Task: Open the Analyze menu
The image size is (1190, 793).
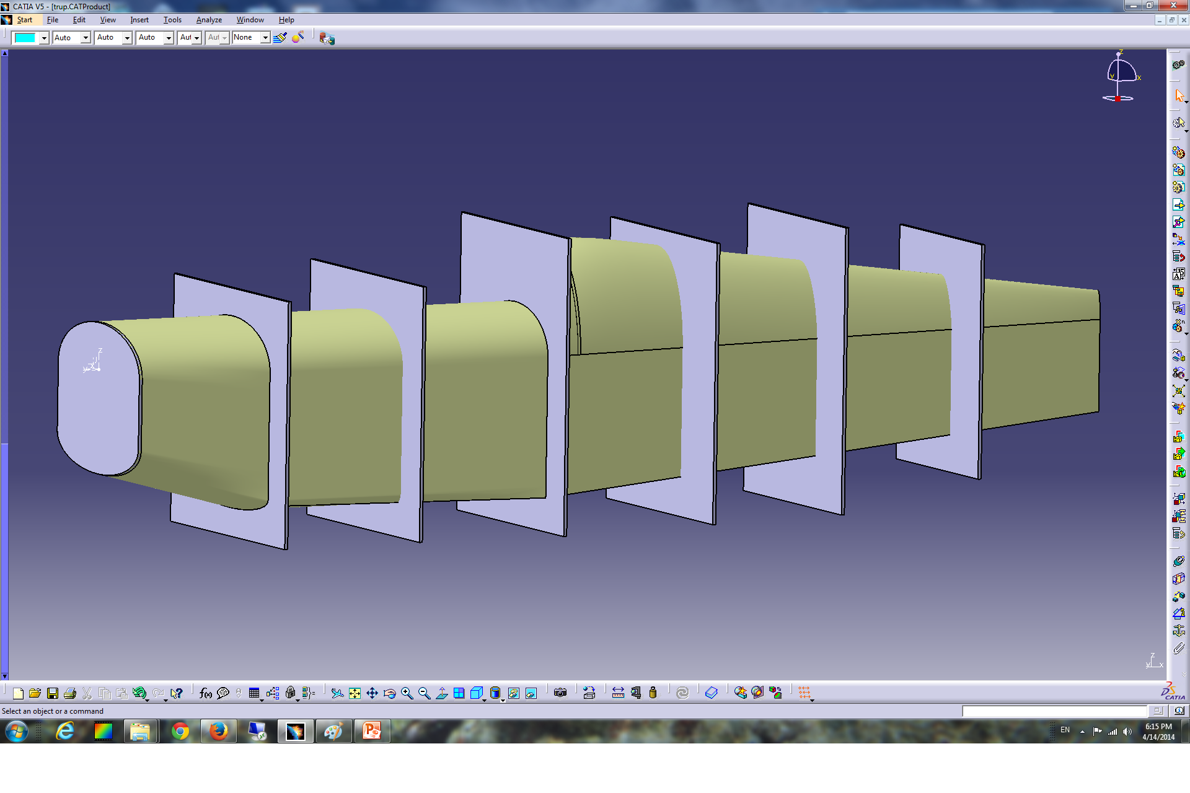Action: tap(209, 20)
